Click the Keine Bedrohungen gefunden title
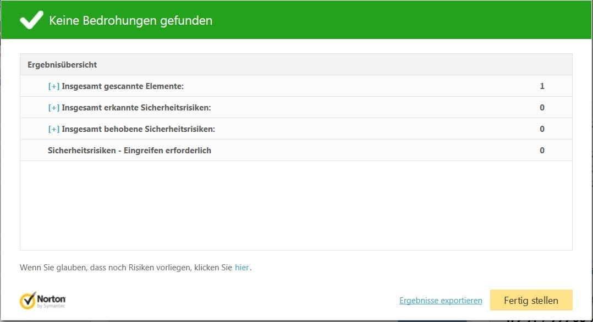This screenshot has width=593, height=322. point(130,20)
